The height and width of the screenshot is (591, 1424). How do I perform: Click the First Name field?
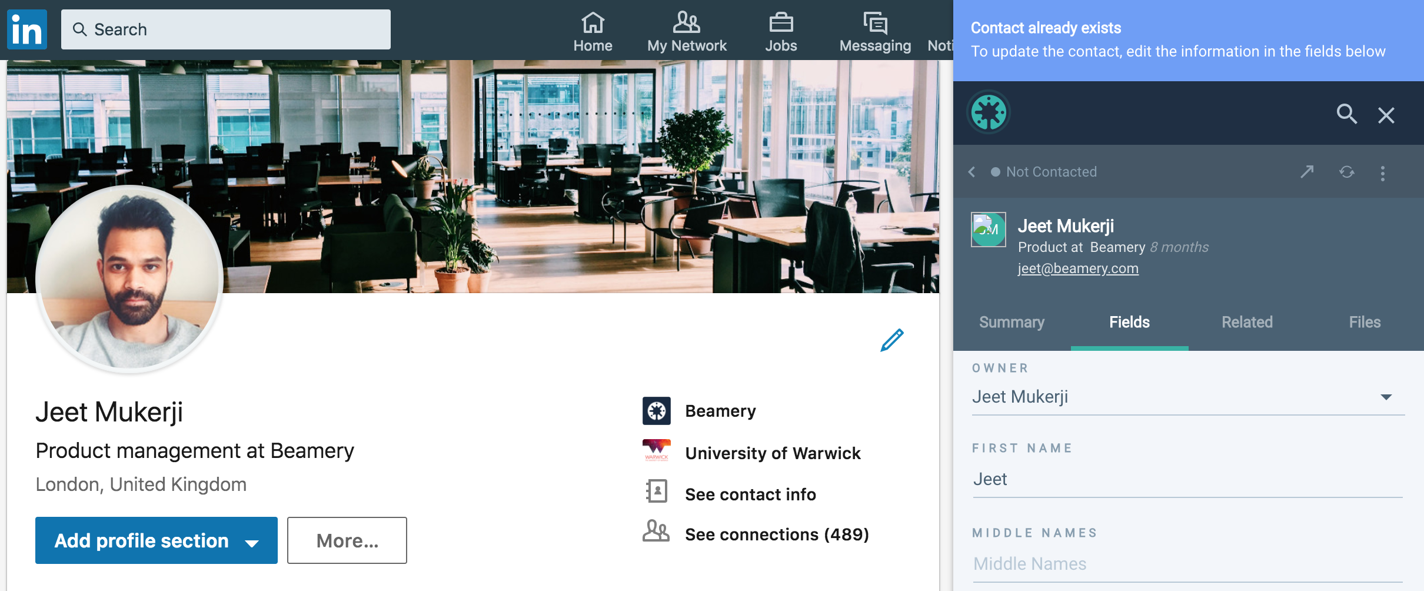(1188, 480)
